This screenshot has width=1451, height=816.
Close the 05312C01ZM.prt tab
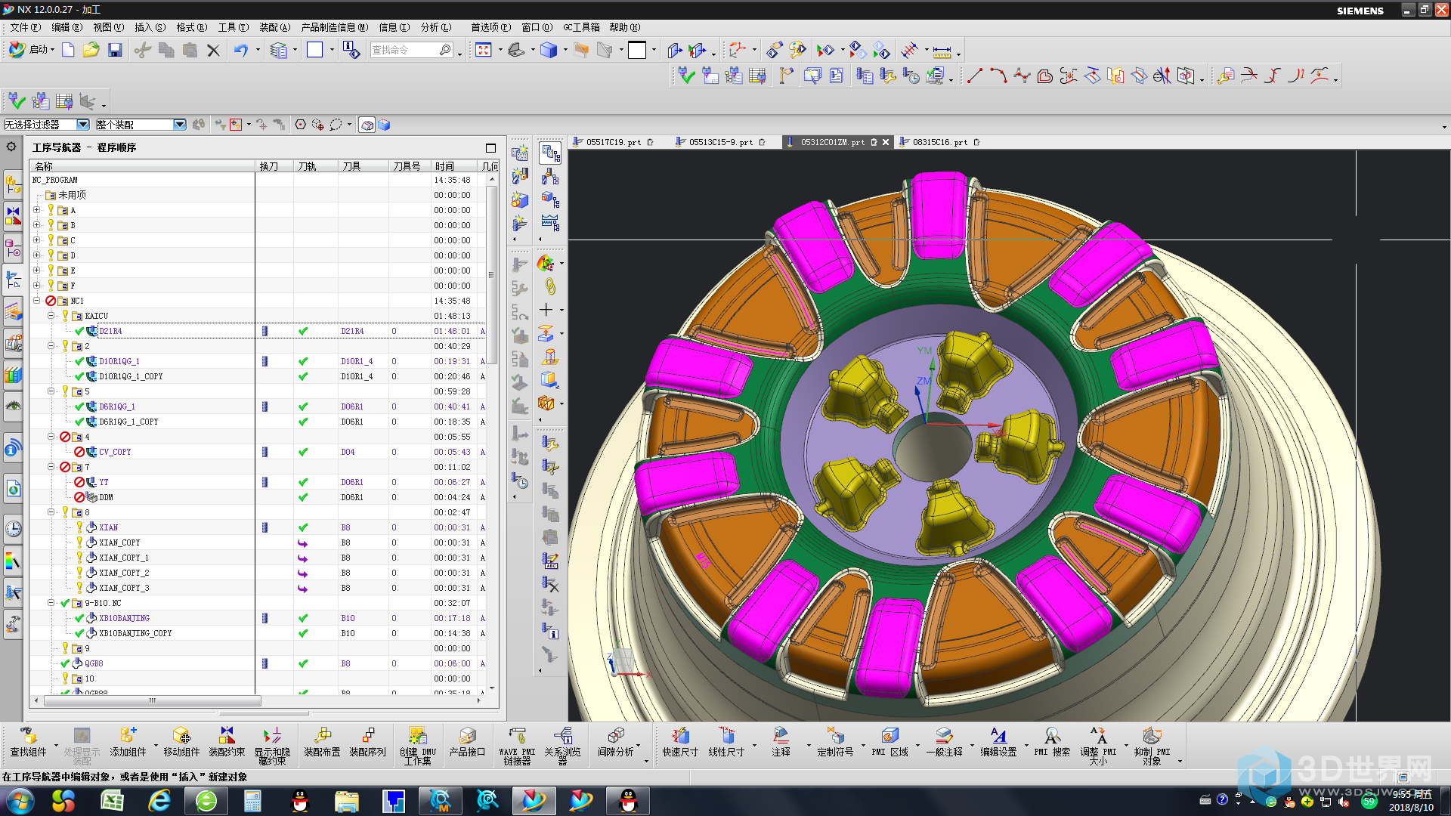click(x=886, y=142)
